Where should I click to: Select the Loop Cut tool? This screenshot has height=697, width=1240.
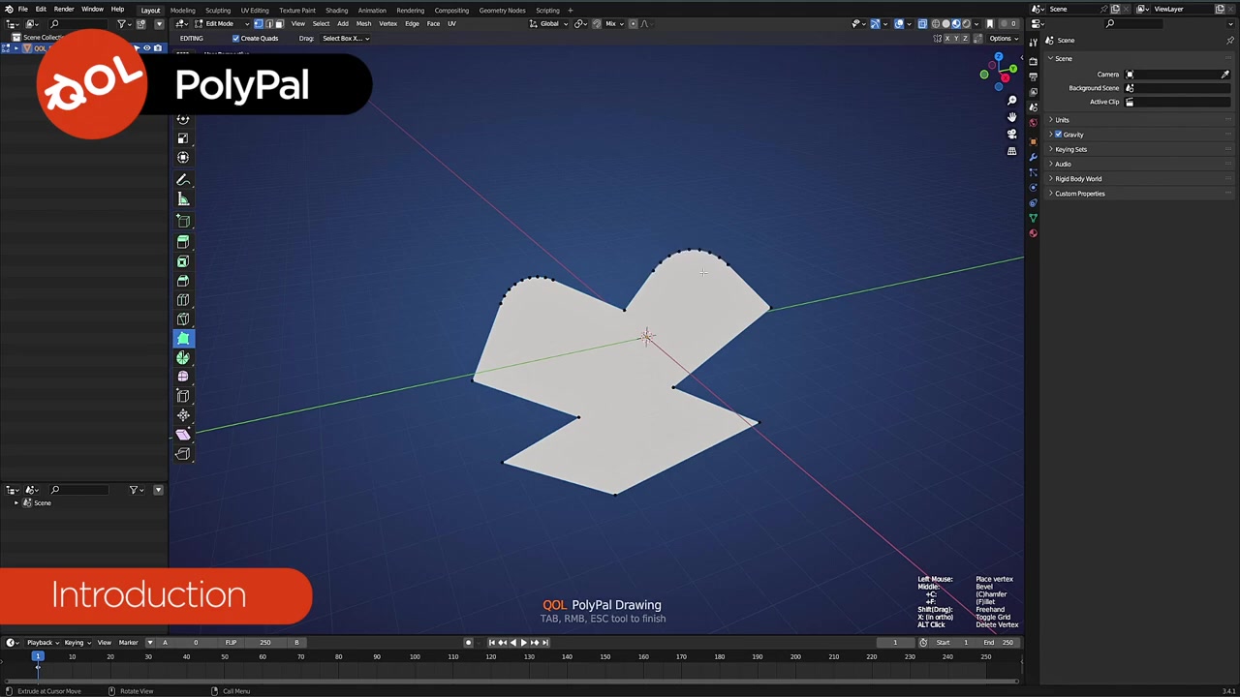point(183,300)
